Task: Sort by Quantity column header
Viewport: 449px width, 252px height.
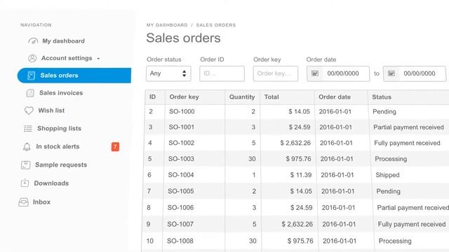Action: coord(242,97)
